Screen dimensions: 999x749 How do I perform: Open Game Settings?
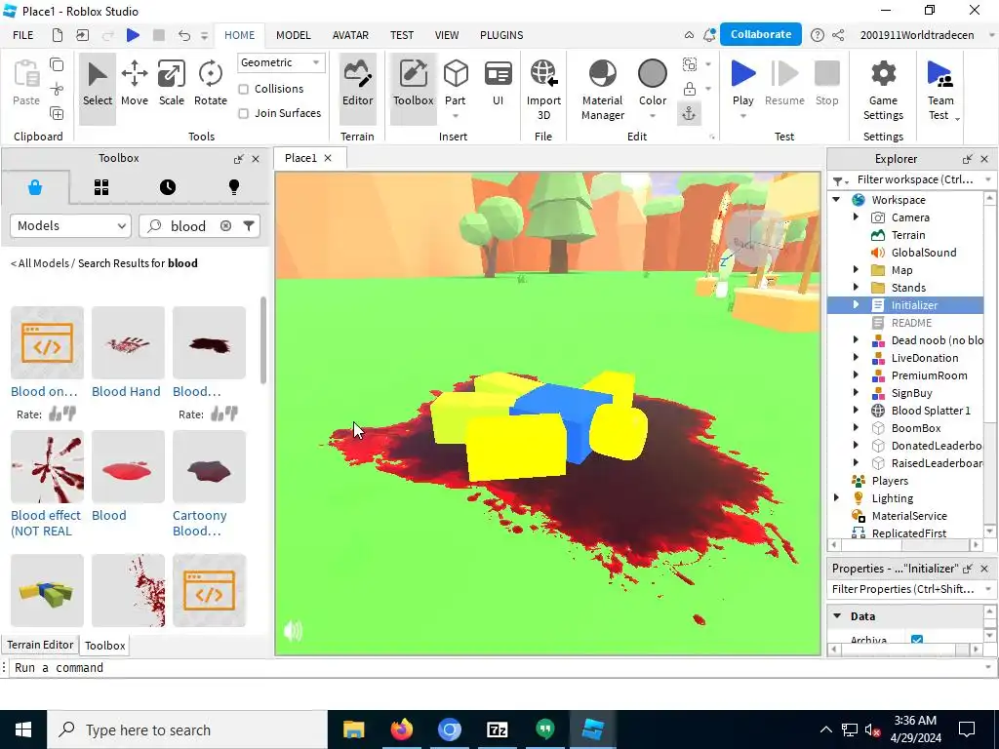tap(883, 89)
